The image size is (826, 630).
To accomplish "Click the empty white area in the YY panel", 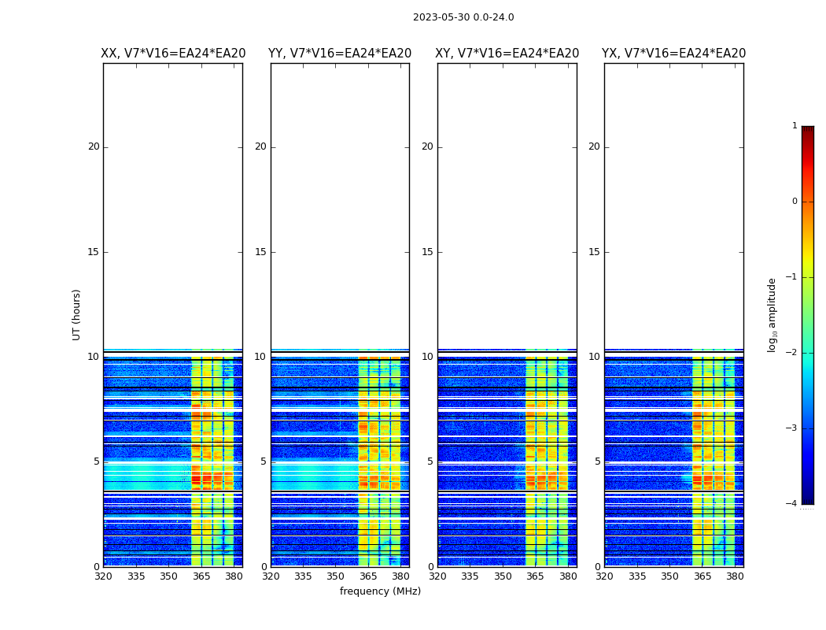I will (x=340, y=205).
